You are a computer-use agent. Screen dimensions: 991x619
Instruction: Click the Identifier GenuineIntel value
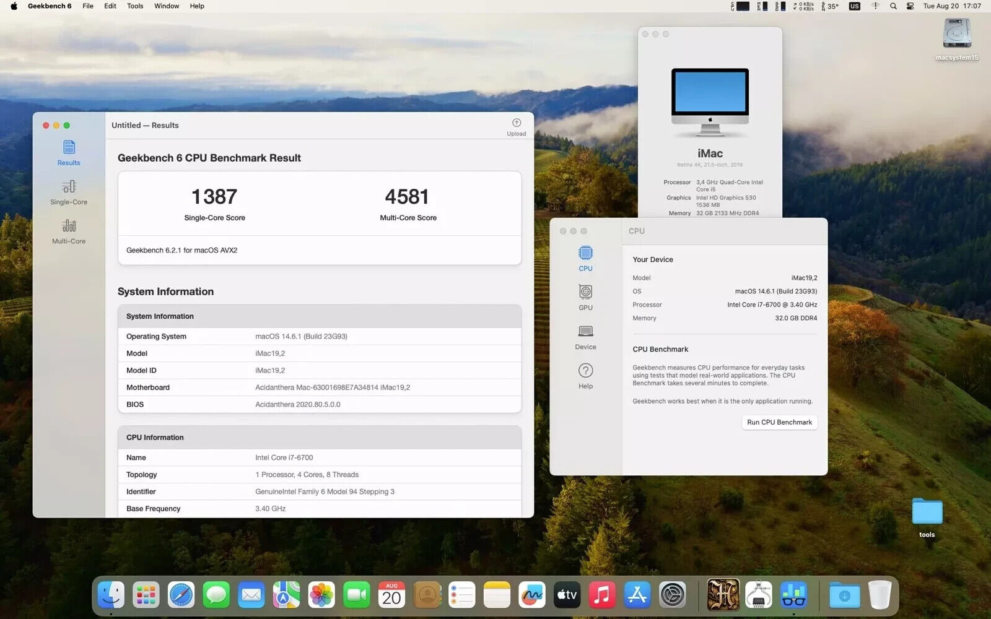click(325, 492)
